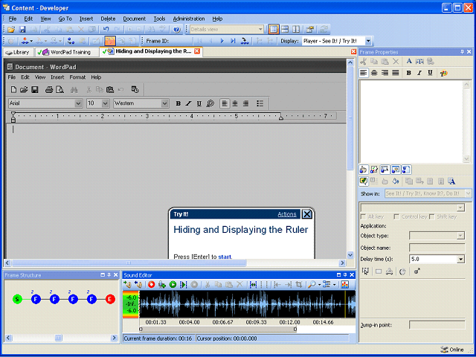
Task: Click the start link in the bubble
Action: [x=225, y=257]
